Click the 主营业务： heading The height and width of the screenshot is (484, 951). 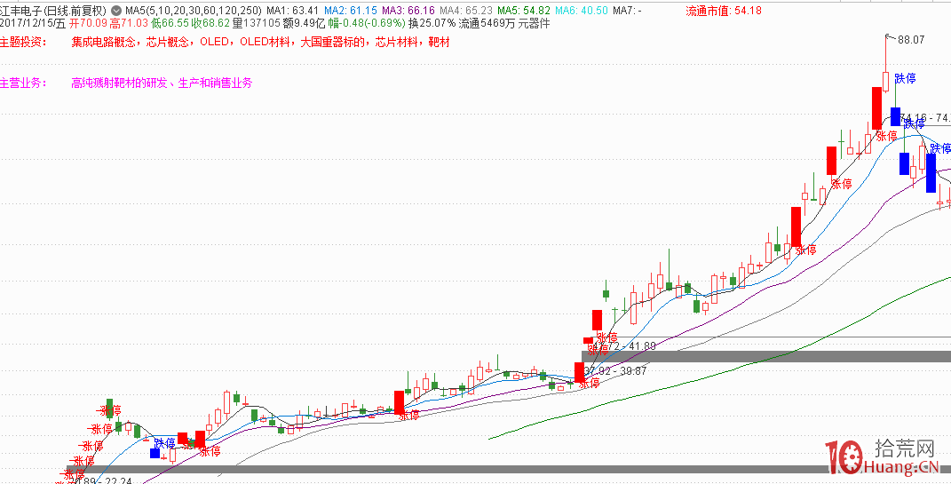(24, 83)
